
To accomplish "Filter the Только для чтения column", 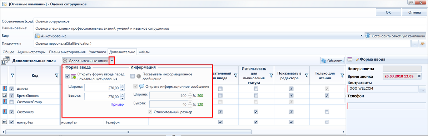I will click(342, 75).
